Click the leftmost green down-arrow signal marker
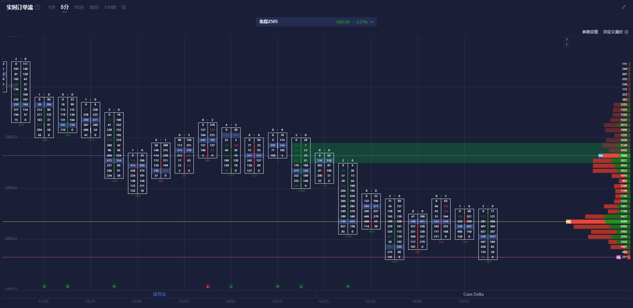Image resolution: width=633 pixels, height=308 pixels. (44, 287)
